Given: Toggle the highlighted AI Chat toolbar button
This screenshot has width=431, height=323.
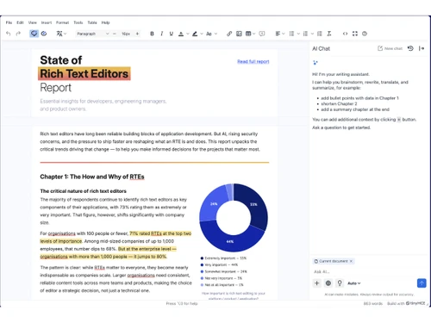Looking at the screenshot, I should (34, 34).
